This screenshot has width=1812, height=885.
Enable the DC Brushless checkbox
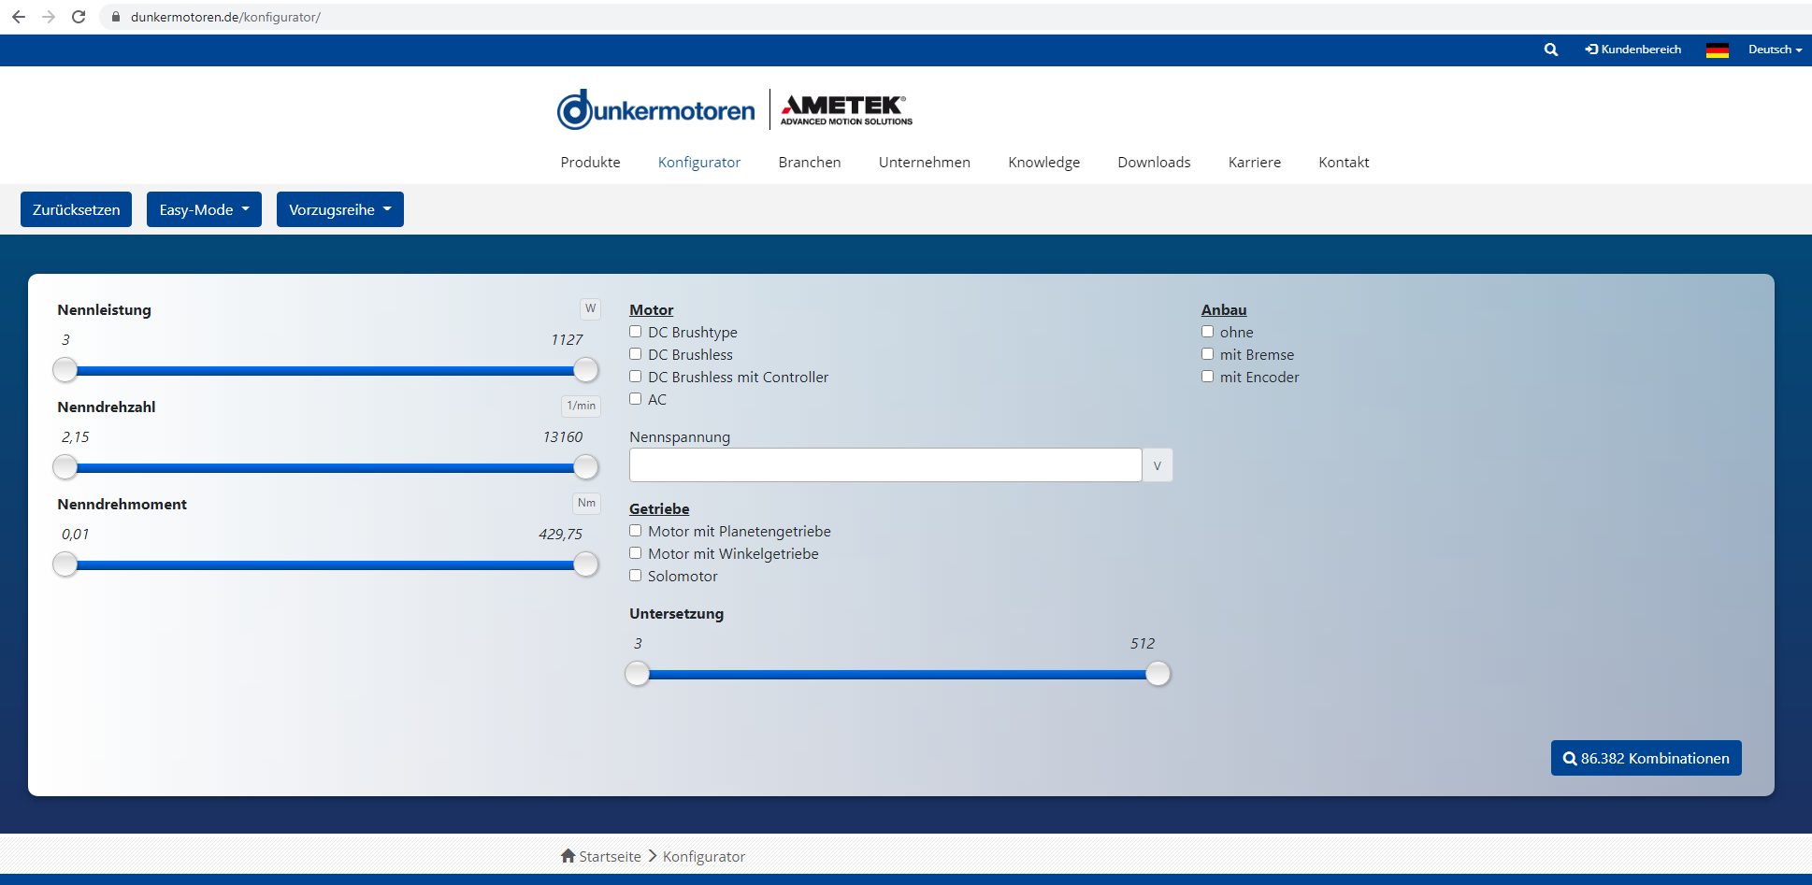[x=636, y=354]
